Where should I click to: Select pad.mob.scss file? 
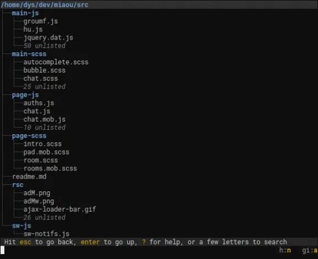click(x=46, y=152)
